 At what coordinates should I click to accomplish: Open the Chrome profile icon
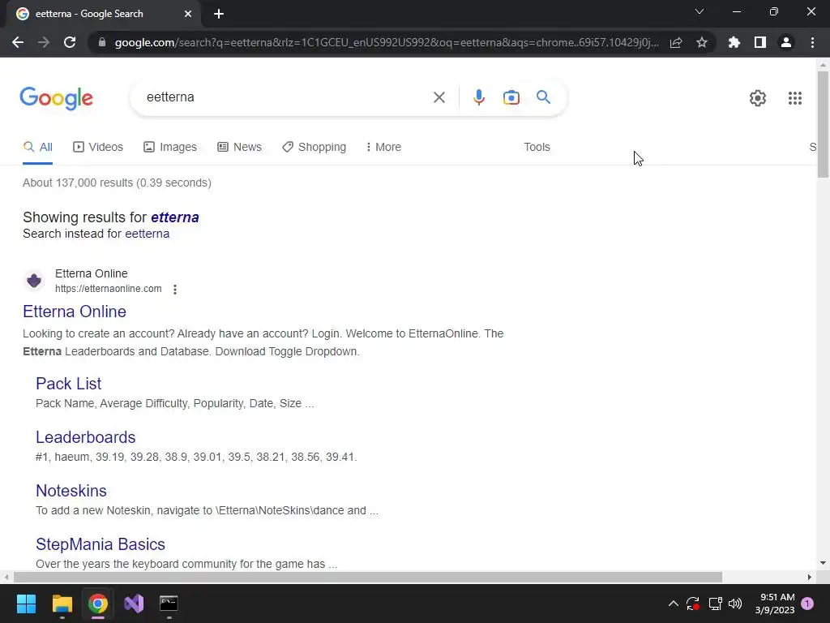pos(786,42)
